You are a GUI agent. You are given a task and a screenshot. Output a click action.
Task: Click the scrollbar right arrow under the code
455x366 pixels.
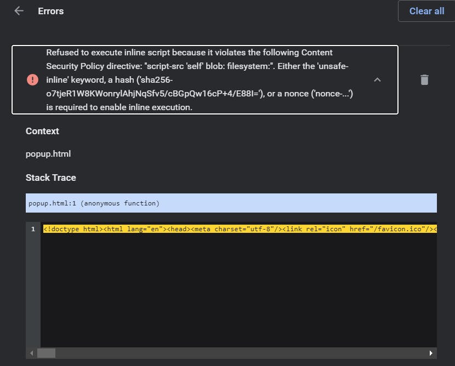(431, 353)
